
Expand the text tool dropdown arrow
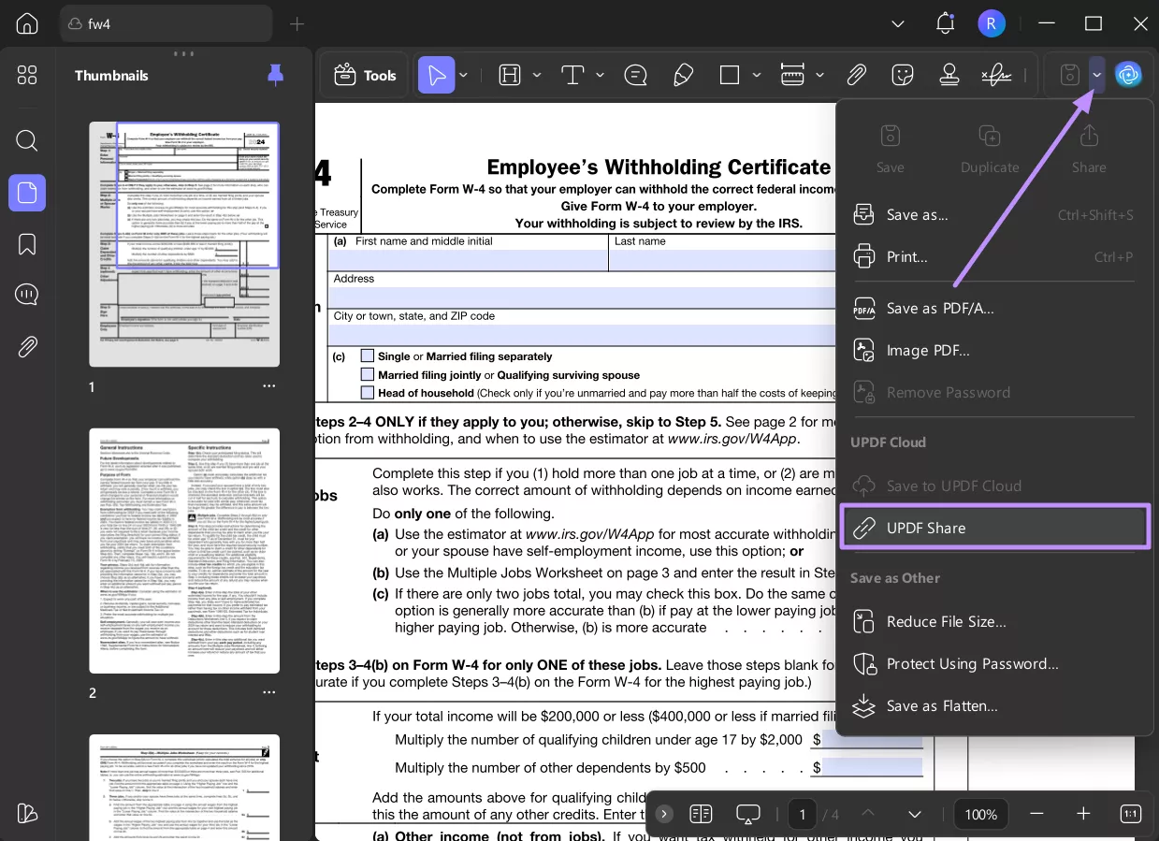(x=600, y=75)
